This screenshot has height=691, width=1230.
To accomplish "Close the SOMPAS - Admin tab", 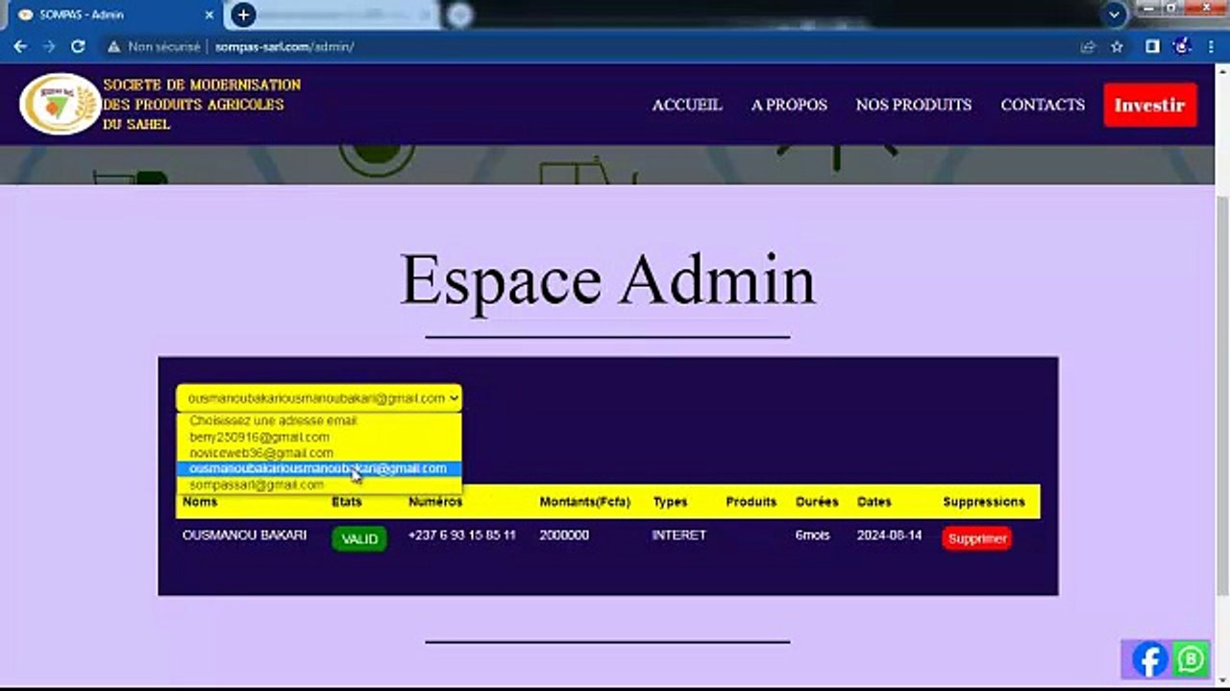I will point(208,14).
